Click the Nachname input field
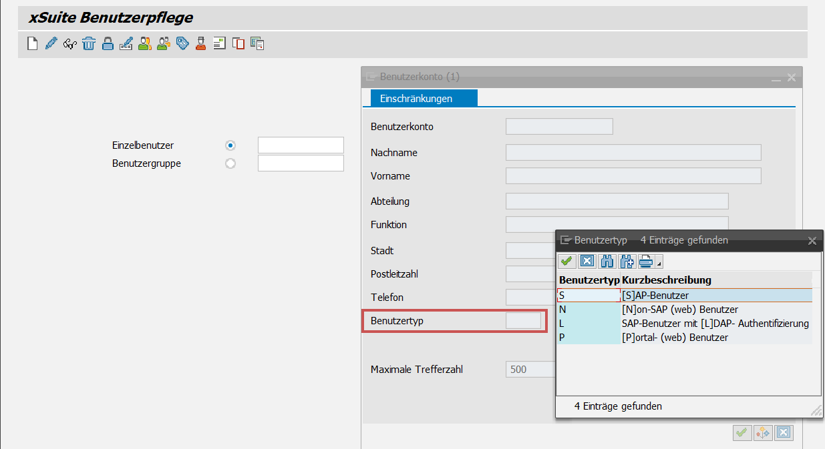 click(633, 153)
